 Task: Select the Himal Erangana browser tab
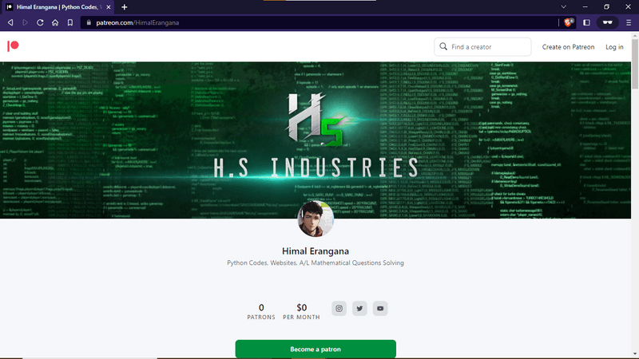[x=58, y=7]
